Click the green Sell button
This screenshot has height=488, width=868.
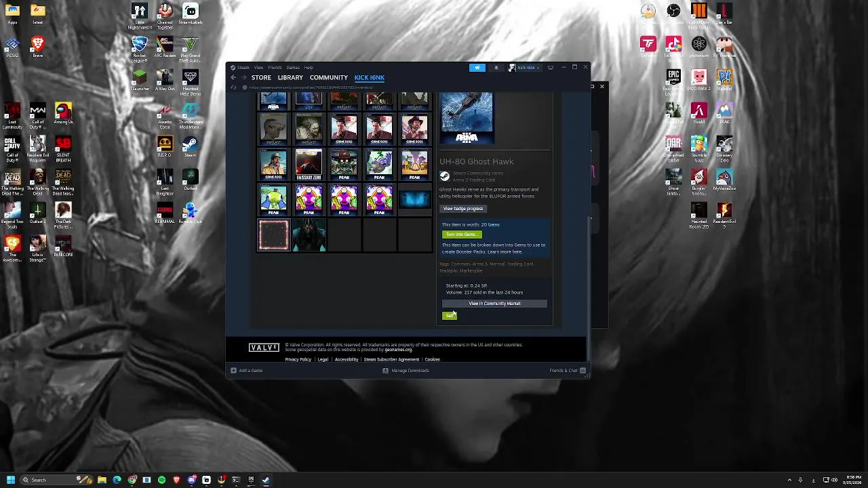tap(450, 316)
